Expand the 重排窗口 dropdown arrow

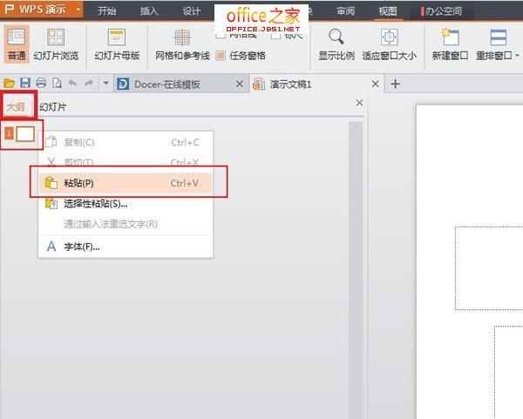pyautogui.click(x=518, y=56)
